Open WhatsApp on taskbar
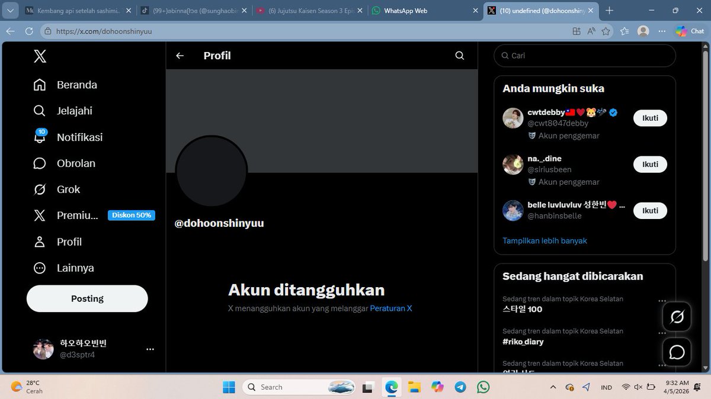The width and height of the screenshot is (711, 399). [x=483, y=387]
